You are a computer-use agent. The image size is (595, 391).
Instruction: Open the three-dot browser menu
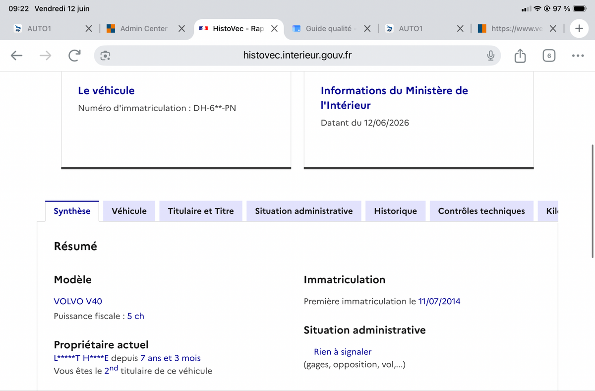[578, 56]
